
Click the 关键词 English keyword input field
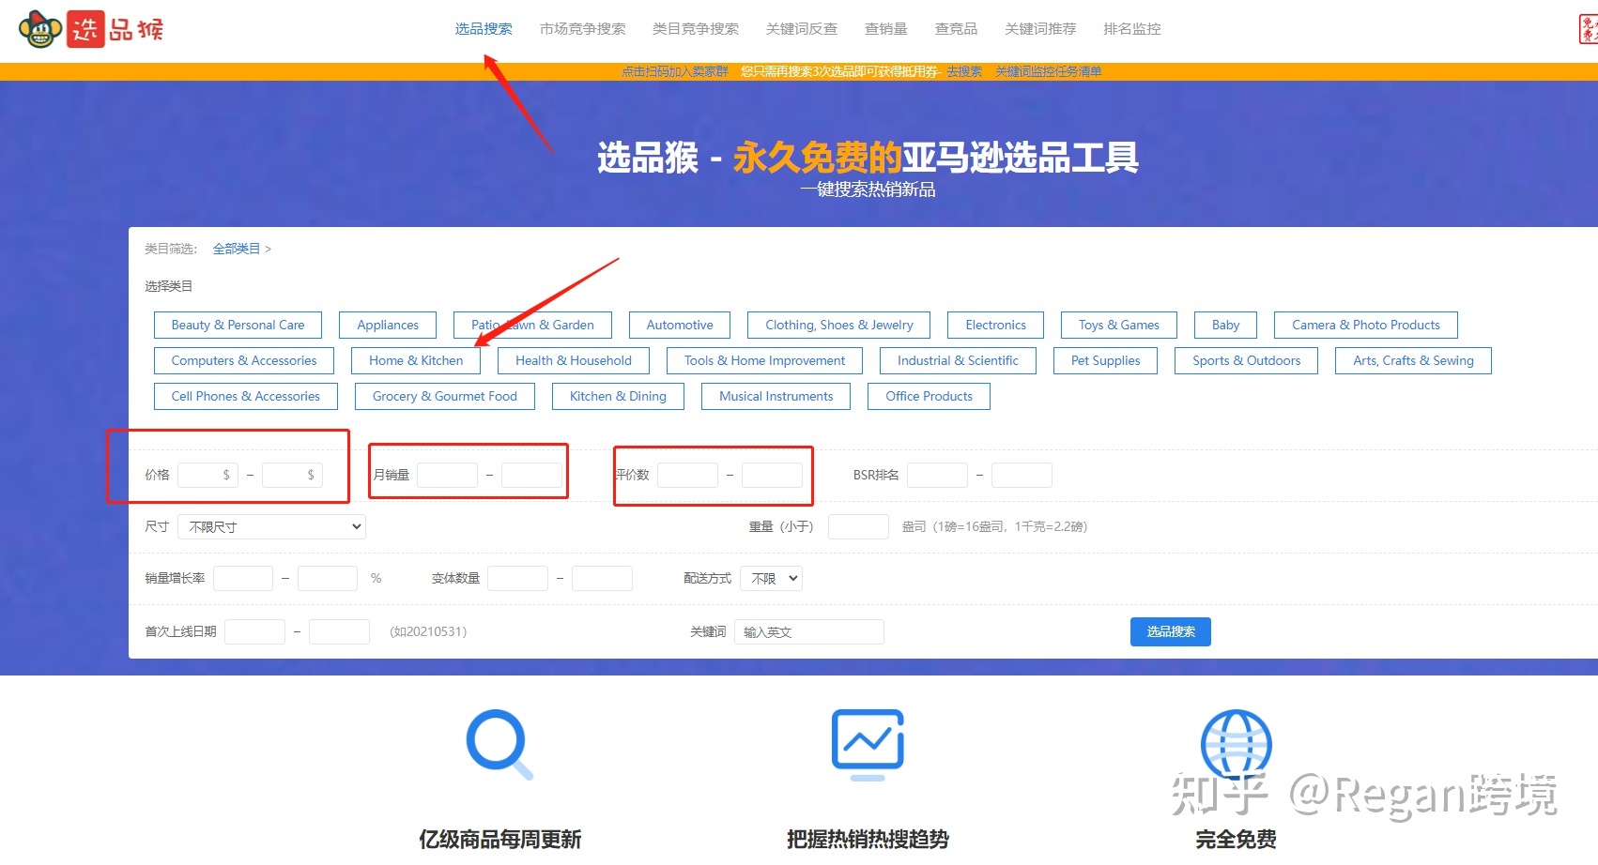pyautogui.click(x=809, y=631)
